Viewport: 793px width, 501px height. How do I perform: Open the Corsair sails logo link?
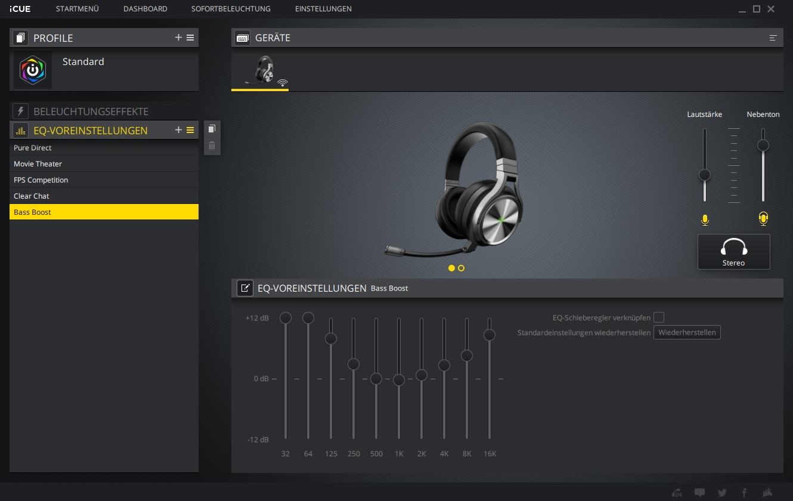click(768, 493)
